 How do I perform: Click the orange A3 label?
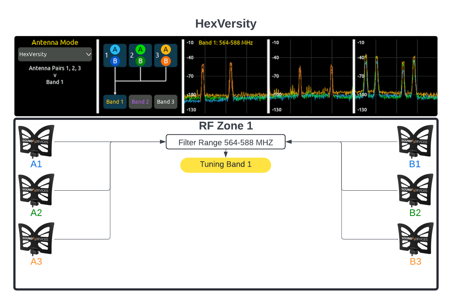point(36,261)
